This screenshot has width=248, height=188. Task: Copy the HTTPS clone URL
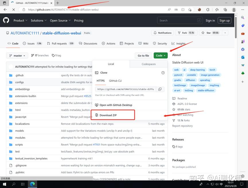click(160, 89)
